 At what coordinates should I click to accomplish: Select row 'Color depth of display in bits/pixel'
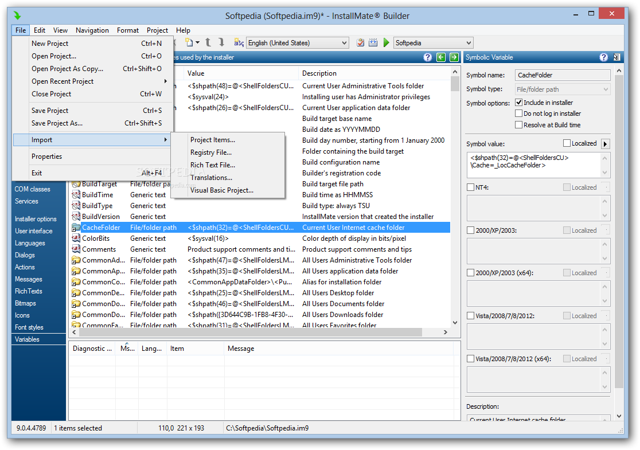tap(260, 238)
